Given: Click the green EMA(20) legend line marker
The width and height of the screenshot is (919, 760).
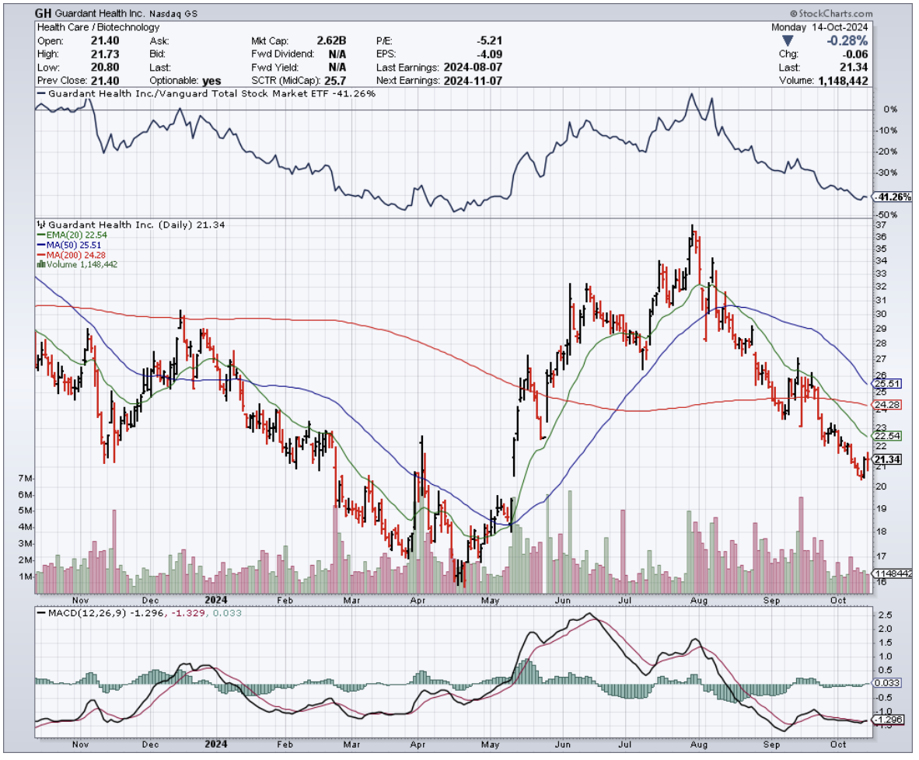Looking at the screenshot, I should coord(41,235).
